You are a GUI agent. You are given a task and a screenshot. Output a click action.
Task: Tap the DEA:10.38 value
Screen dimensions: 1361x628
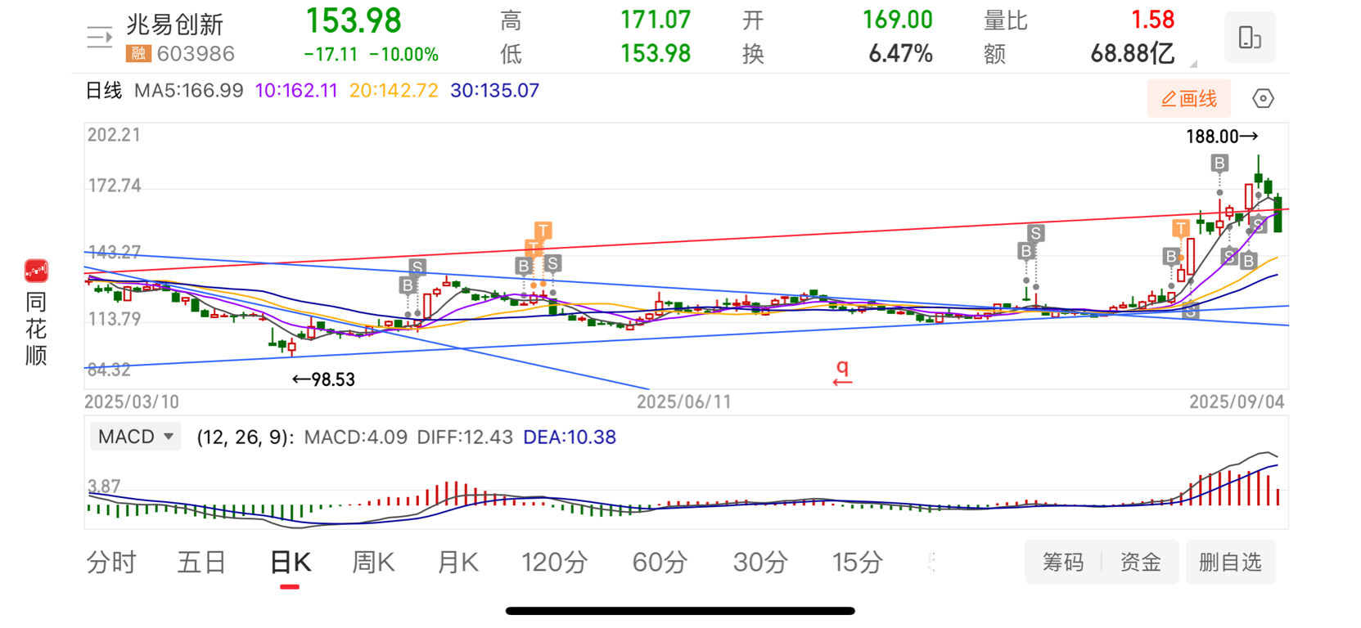pos(570,437)
